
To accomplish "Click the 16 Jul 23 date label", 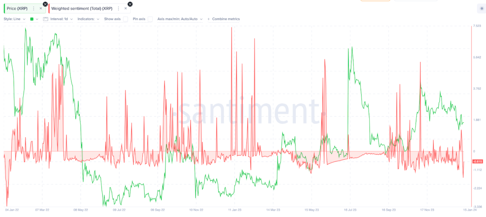I will coord(350,210).
